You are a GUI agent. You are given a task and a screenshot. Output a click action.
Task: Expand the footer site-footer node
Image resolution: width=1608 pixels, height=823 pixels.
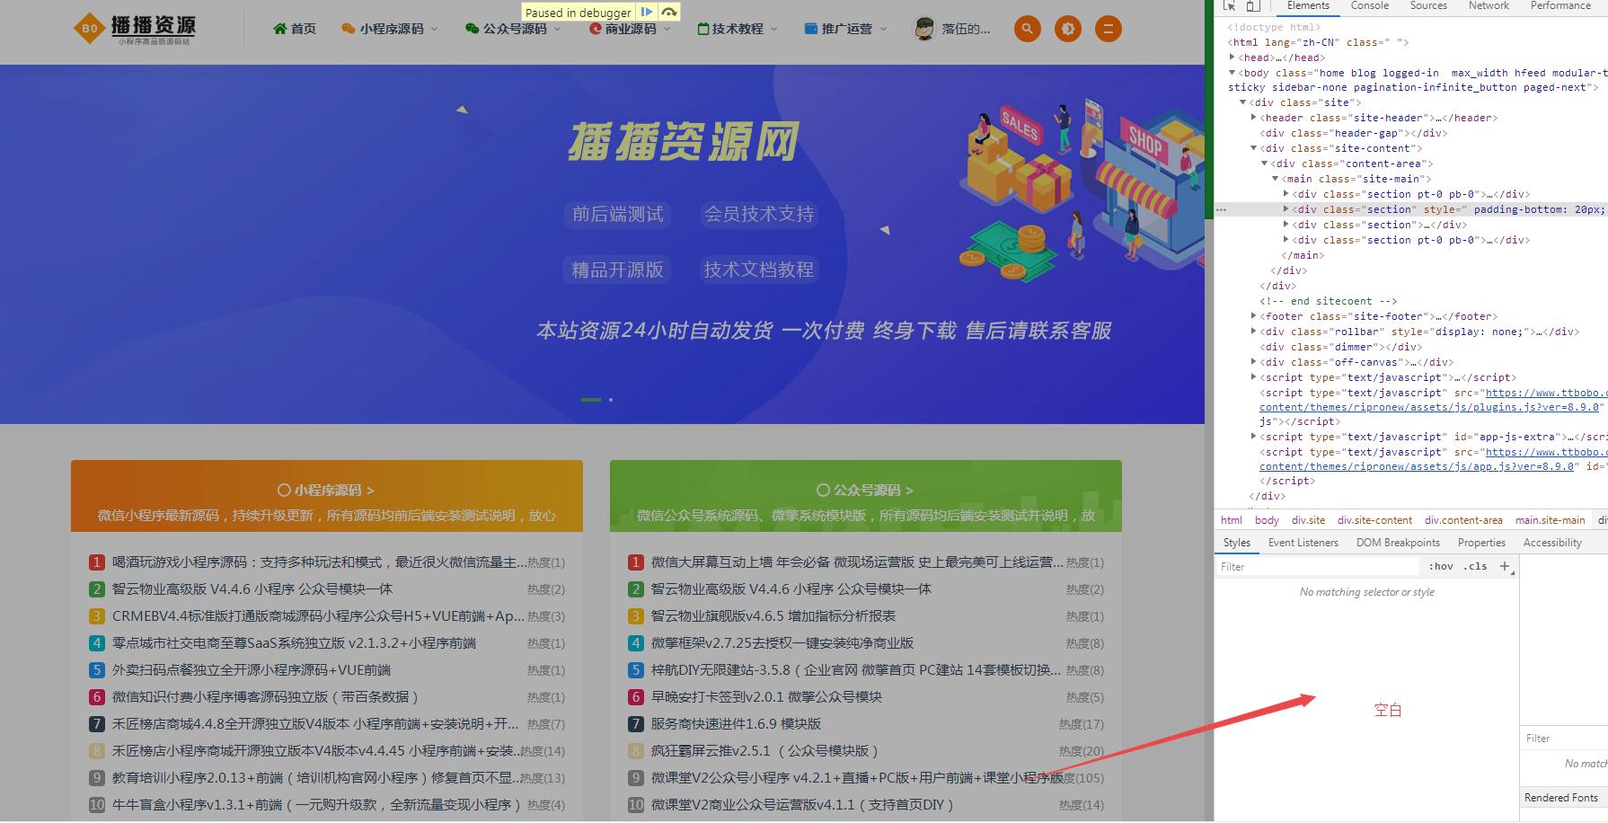click(x=1254, y=316)
